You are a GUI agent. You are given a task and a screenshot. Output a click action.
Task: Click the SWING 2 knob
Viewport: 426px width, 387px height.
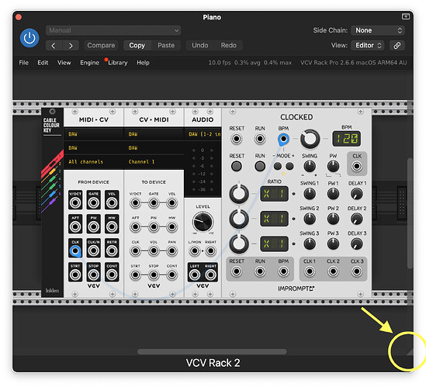click(309, 219)
